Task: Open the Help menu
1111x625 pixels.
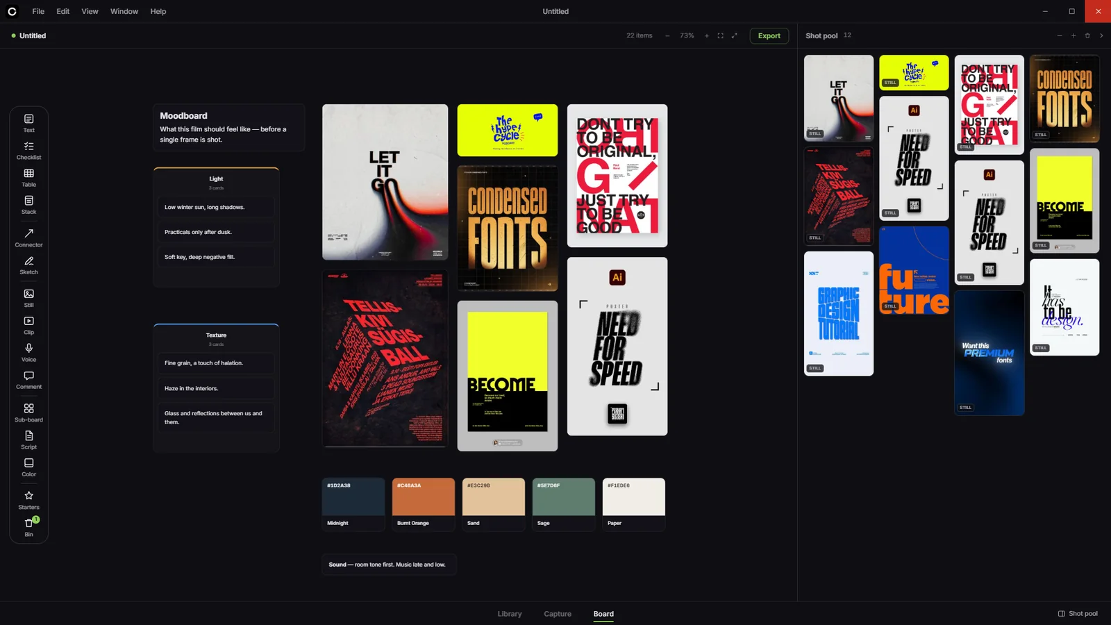Action: pyautogui.click(x=158, y=11)
